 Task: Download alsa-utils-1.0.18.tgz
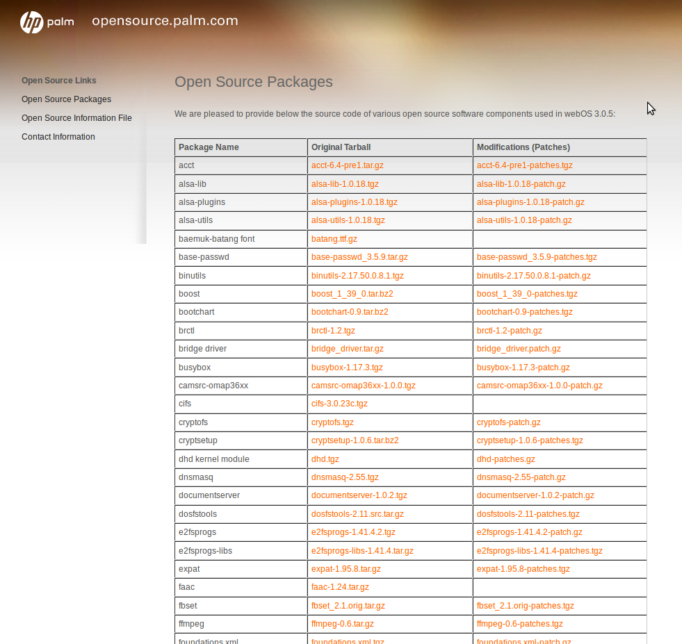click(348, 220)
